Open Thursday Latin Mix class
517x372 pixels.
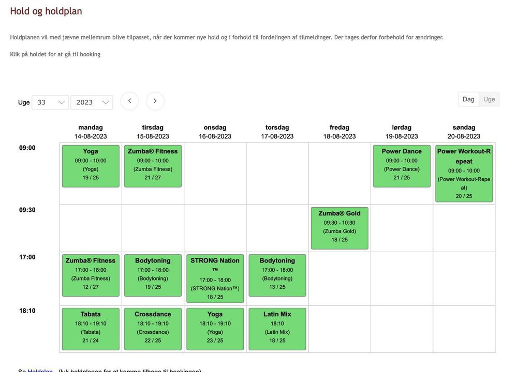pos(277,329)
